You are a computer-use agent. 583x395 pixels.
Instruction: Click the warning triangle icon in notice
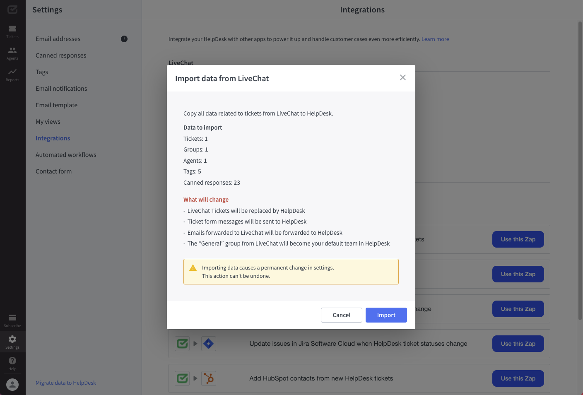pyautogui.click(x=193, y=268)
